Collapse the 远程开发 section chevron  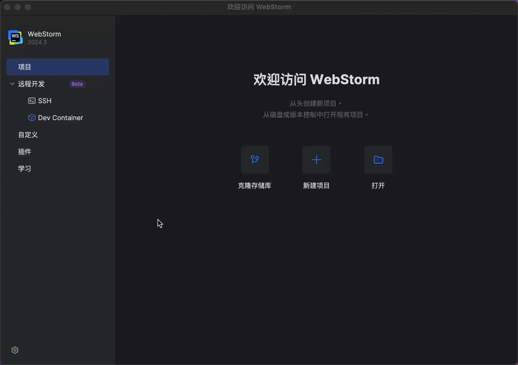[x=12, y=84]
